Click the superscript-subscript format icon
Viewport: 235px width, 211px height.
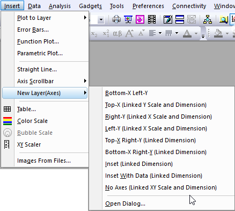coord(106,33)
